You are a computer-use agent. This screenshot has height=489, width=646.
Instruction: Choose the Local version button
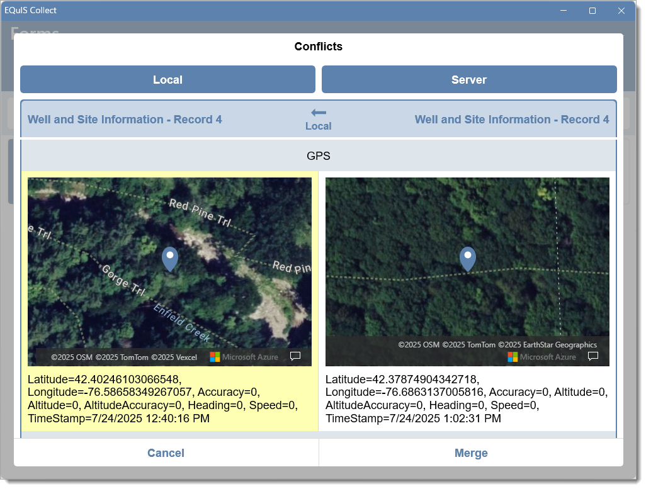point(167,79)
